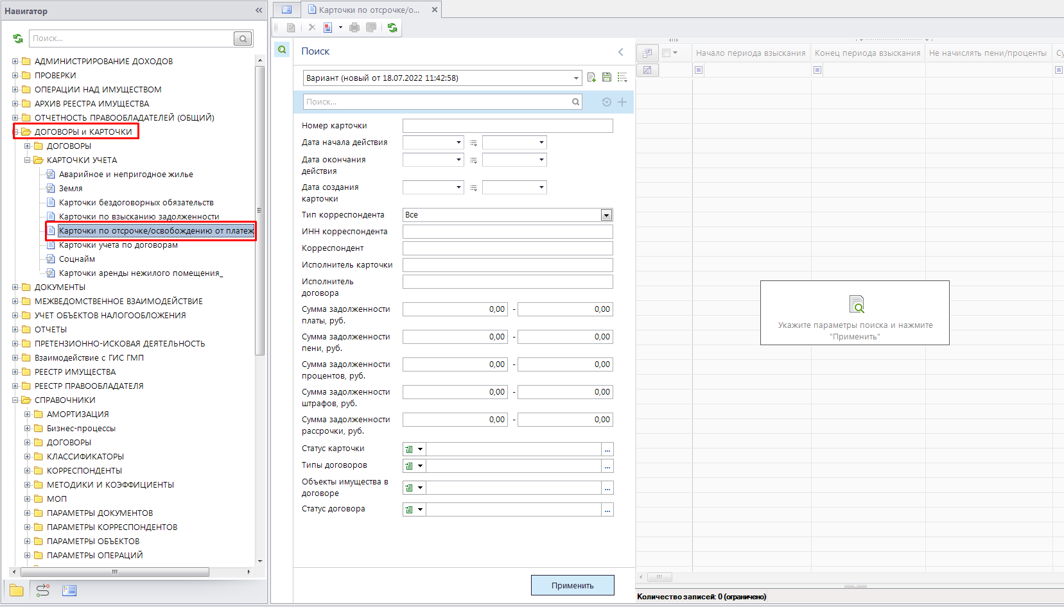Click the ellipsis button for Типы договоров
Viewport: 1064px width, 607px height.
click(x=607, y=466)
